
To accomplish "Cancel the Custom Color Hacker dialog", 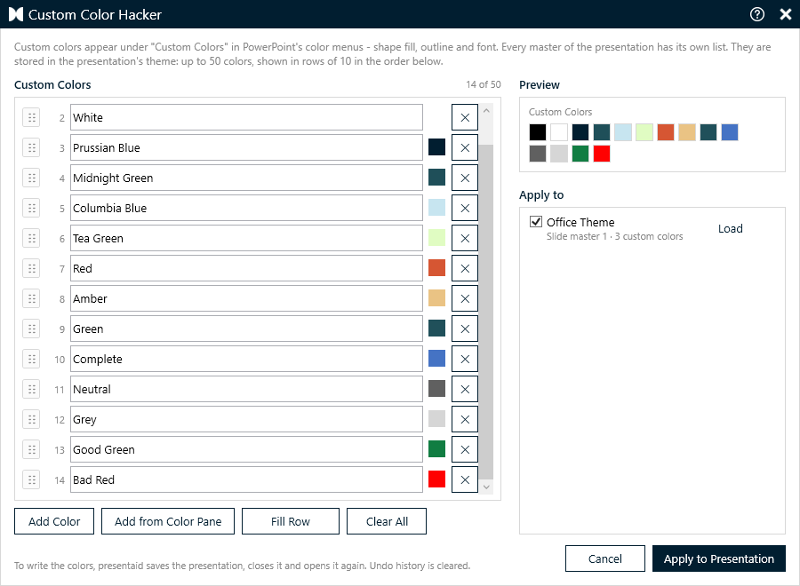I will coord(605,558).
